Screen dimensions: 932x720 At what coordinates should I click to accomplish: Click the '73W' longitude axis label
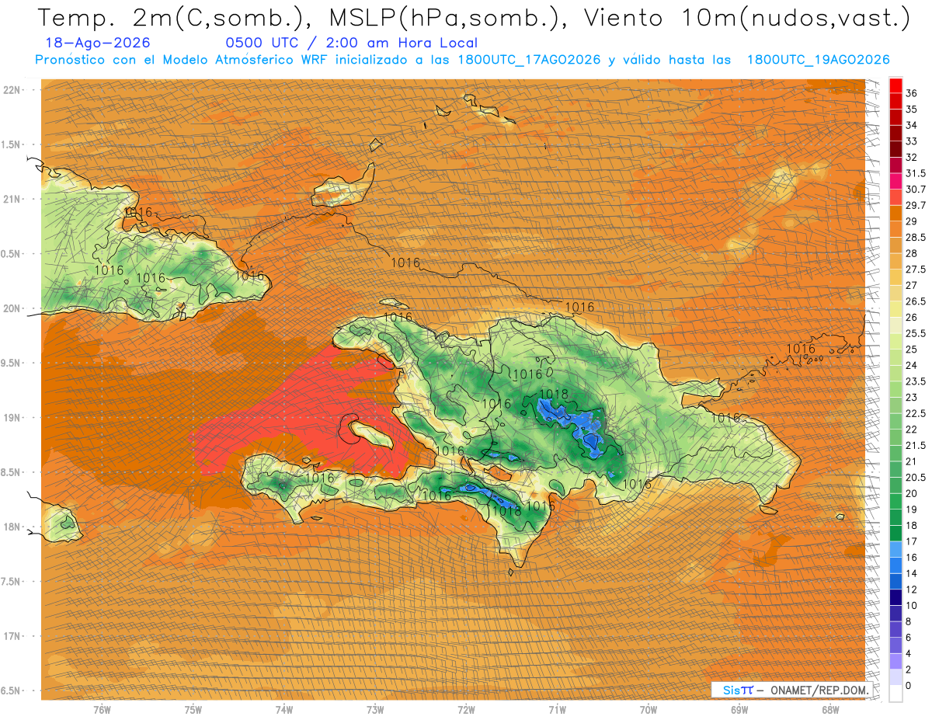point(375,710)
